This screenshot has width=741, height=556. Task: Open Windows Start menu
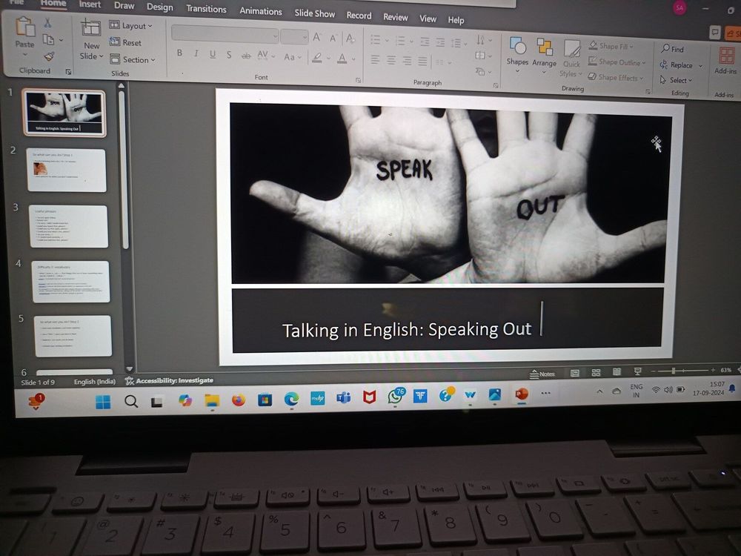coord(102,402)
